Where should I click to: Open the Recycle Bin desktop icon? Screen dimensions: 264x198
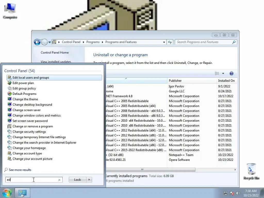click(251, 171)
